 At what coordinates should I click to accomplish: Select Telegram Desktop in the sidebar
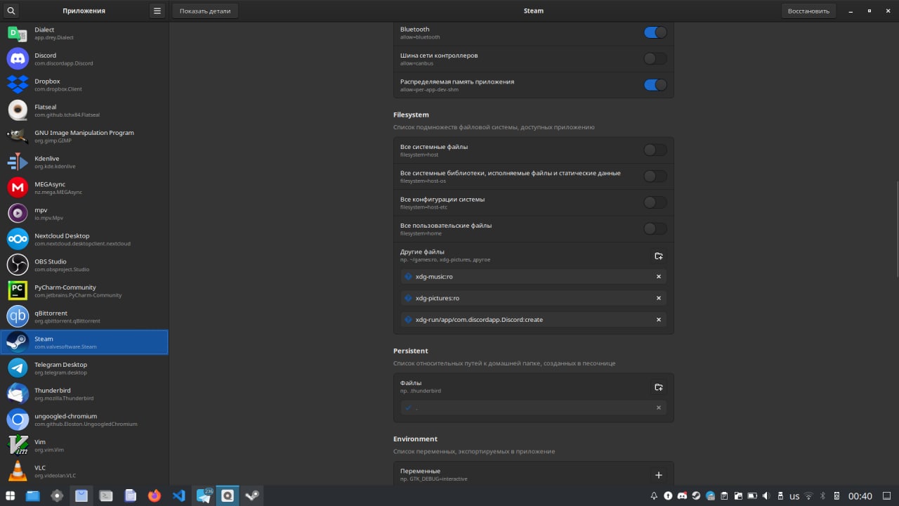pyautogui.click(x=84, y=368)
